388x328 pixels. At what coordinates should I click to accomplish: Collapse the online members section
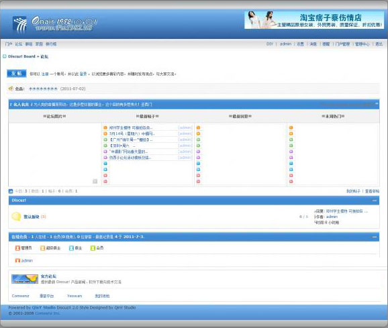[x=375, y=237]
